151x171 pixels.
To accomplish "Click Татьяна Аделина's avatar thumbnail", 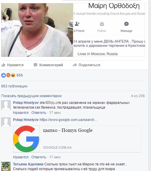I will [6, 166].
